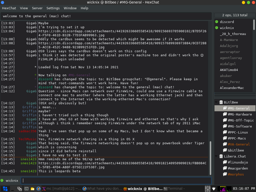Click the network wifi tray icon

pos(214,189)
